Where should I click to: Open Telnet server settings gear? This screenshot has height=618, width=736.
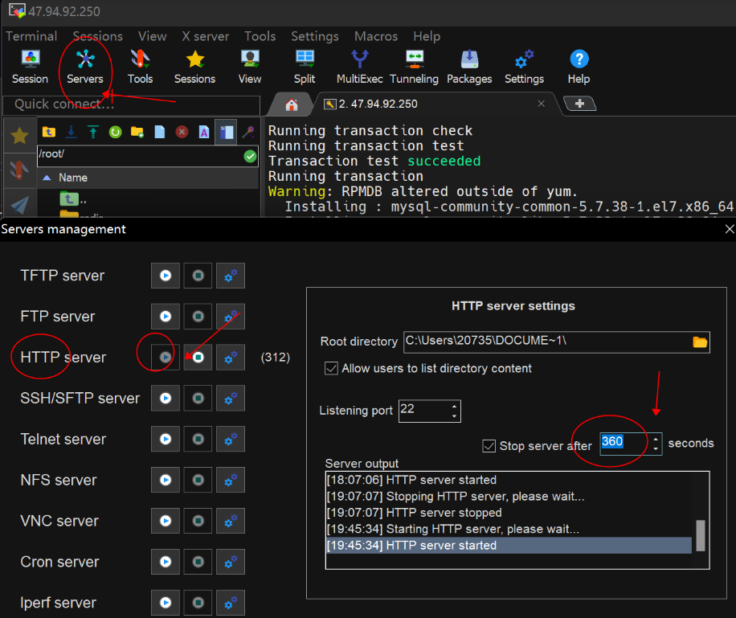pyautogui.click(x=231, y=439)
